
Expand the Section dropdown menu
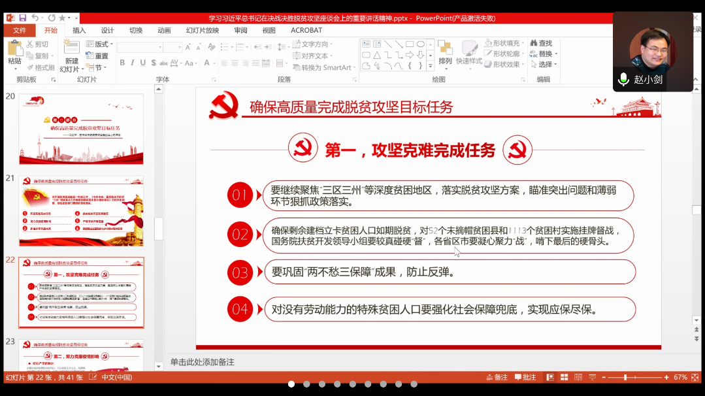(97, 67)
